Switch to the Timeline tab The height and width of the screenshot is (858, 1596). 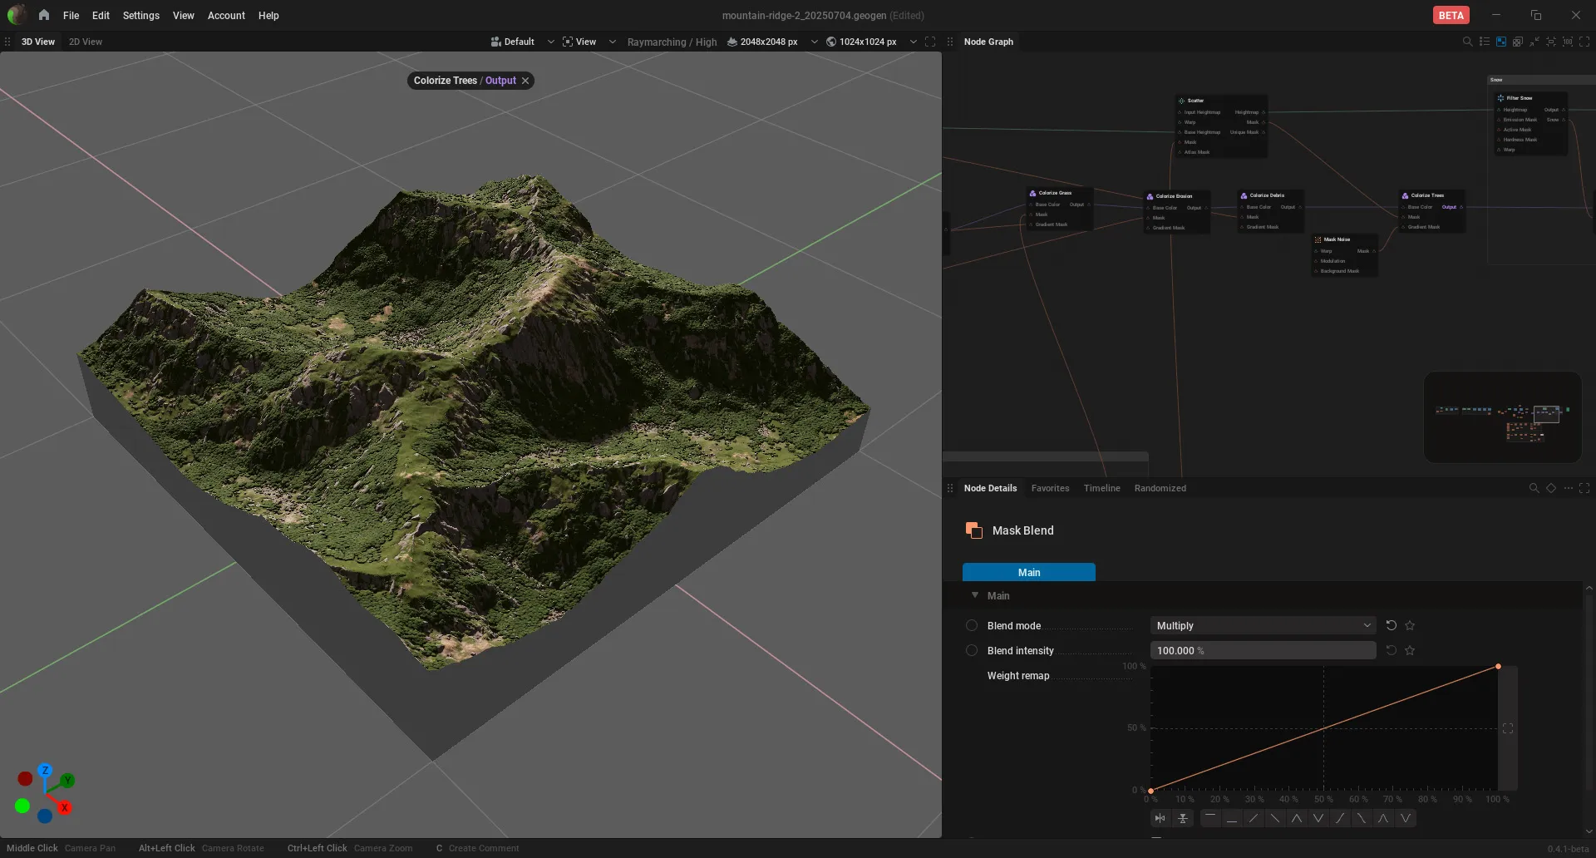1101,488
